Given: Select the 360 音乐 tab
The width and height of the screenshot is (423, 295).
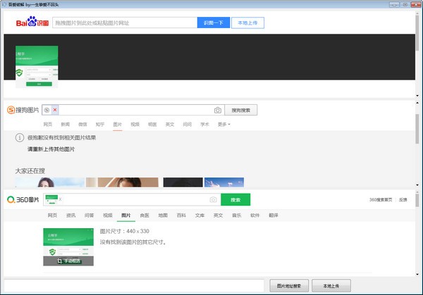Looking at the screenshot, I should [x=237, y=215].
